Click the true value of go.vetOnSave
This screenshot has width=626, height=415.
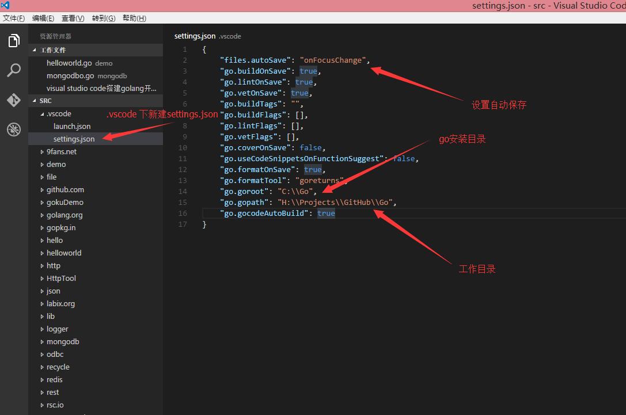click(x=299, y=93)
